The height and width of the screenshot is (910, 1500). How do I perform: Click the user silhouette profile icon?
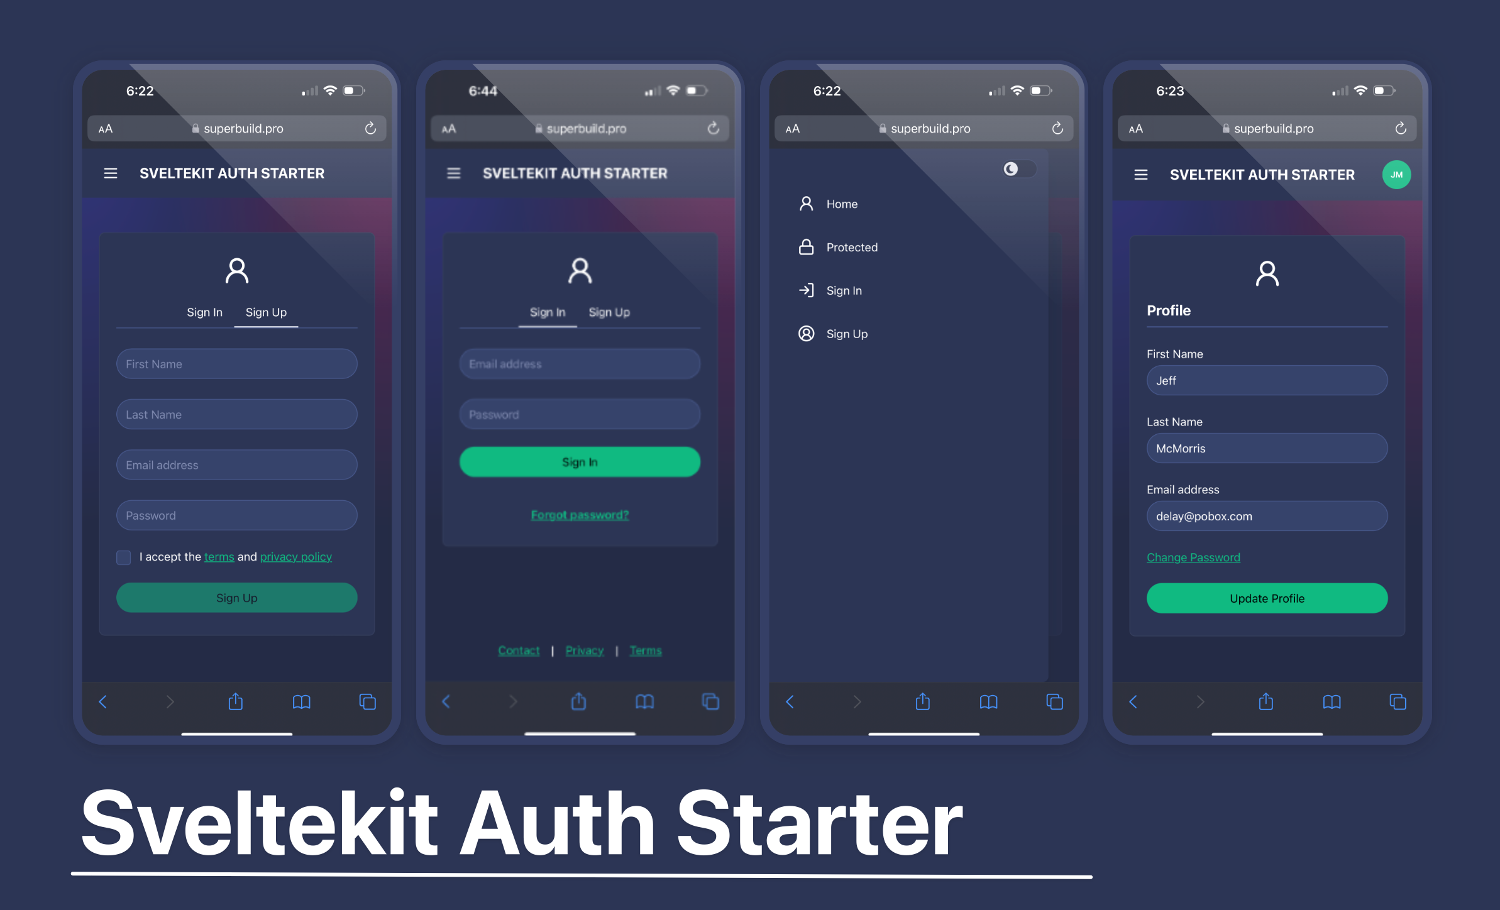pos(234,270)
